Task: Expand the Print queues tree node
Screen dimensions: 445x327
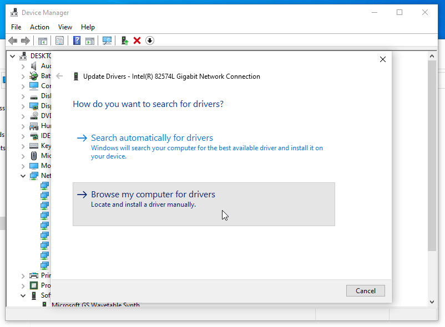Action: [23, 275]
